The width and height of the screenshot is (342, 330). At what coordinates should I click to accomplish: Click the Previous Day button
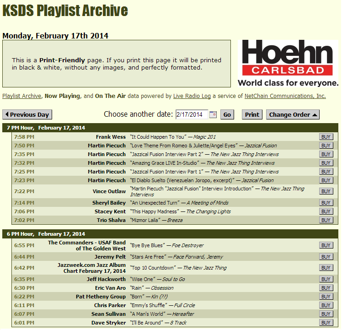point(27,115)
